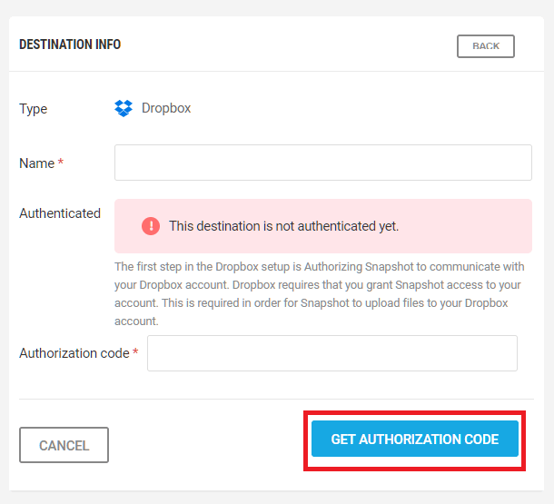Click the Name field label
This screenshot has height=504, width=554.
(36, 163)
